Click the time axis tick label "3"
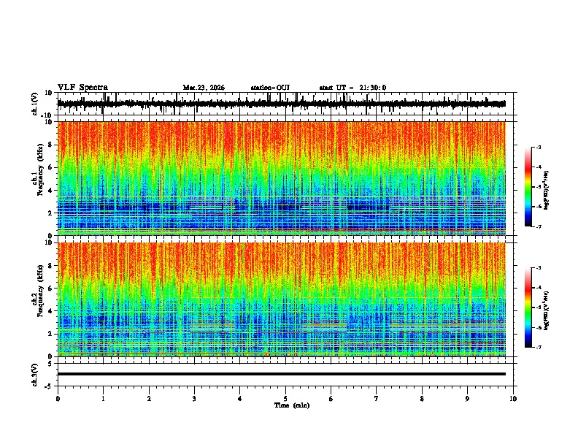578x447 pixels. click(x=194, y=399)
